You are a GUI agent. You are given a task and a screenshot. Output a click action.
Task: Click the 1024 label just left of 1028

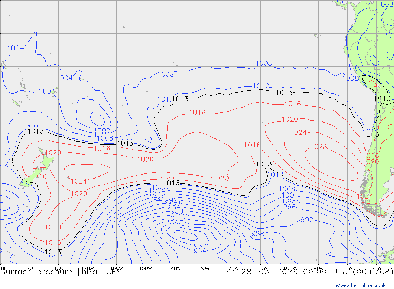pyautogui.click(x=299, y=132)
